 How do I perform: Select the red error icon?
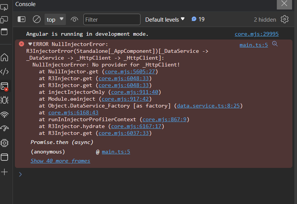coord(22,44)
